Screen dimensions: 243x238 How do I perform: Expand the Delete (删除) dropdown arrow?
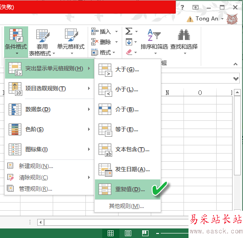(x=116, y=42)
